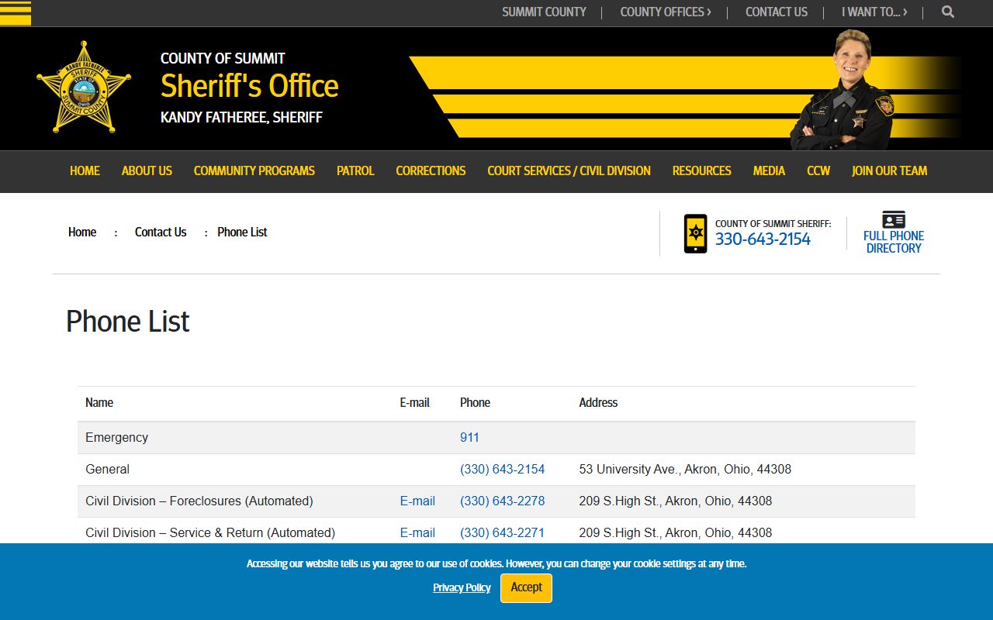This screenshot has width=993, height=620.
Task: Open Join Our Team menu item
Action: pyautogui.click(x=889, y=170)
